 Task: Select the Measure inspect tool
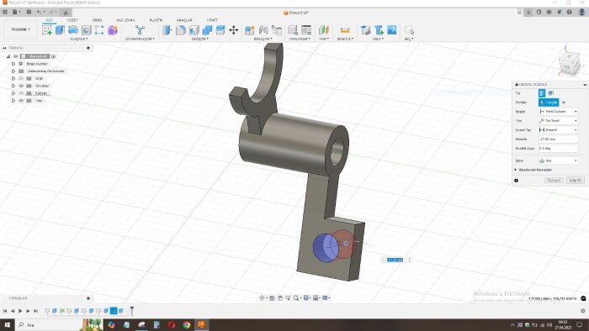(x=345, y=30)
